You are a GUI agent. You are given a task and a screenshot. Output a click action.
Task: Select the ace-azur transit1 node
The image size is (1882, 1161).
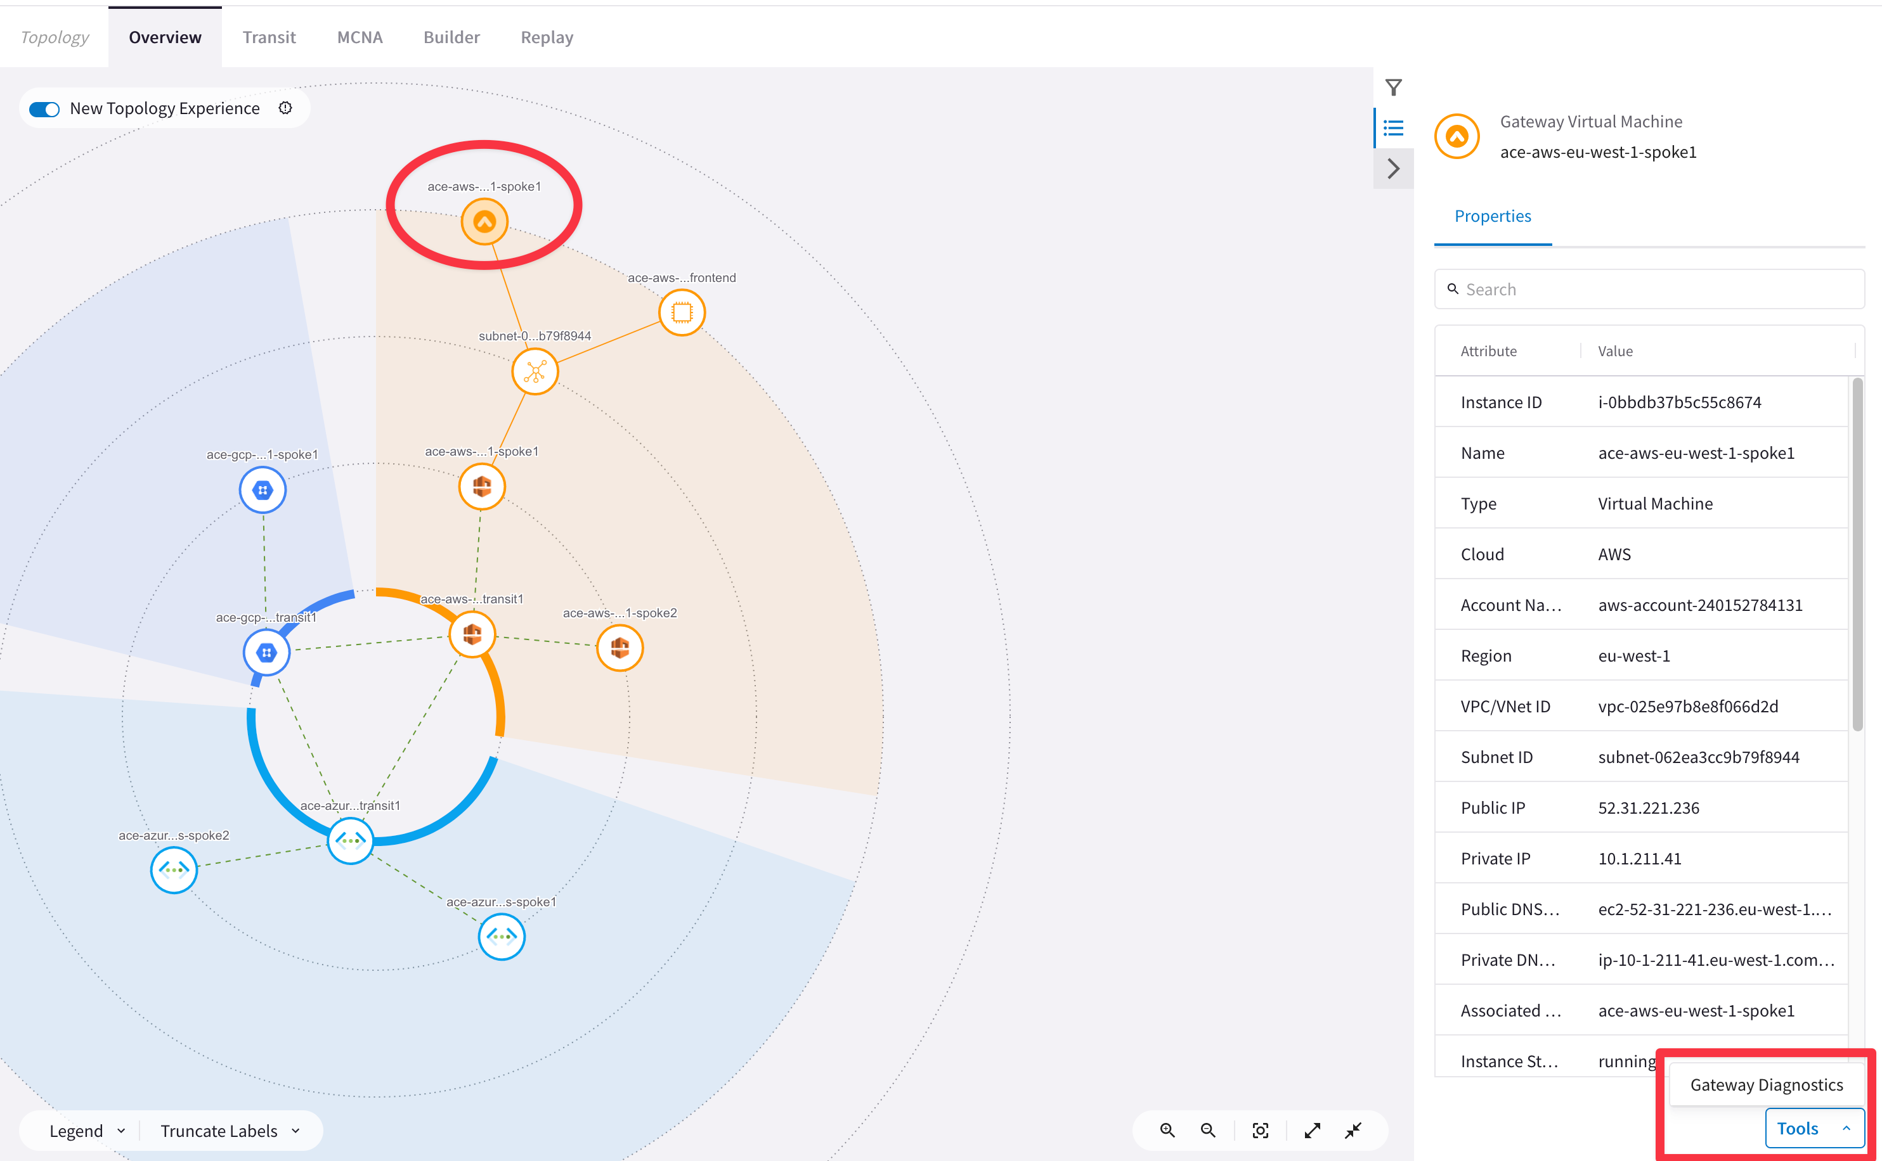(350, 841)
